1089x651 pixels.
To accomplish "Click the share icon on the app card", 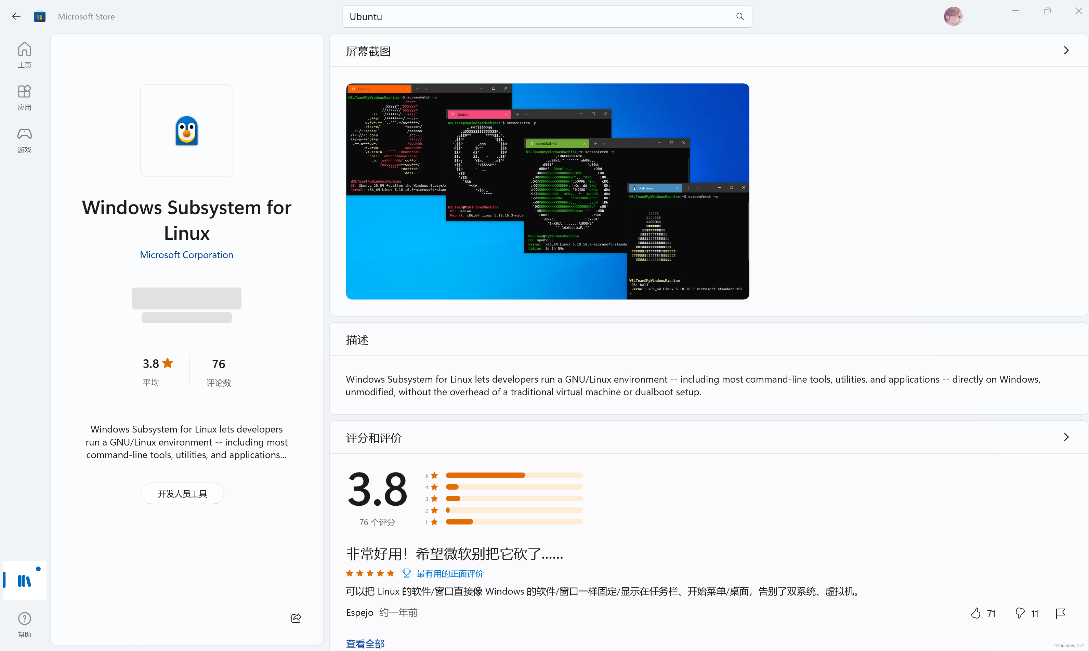I will click(x=296, y=618).
